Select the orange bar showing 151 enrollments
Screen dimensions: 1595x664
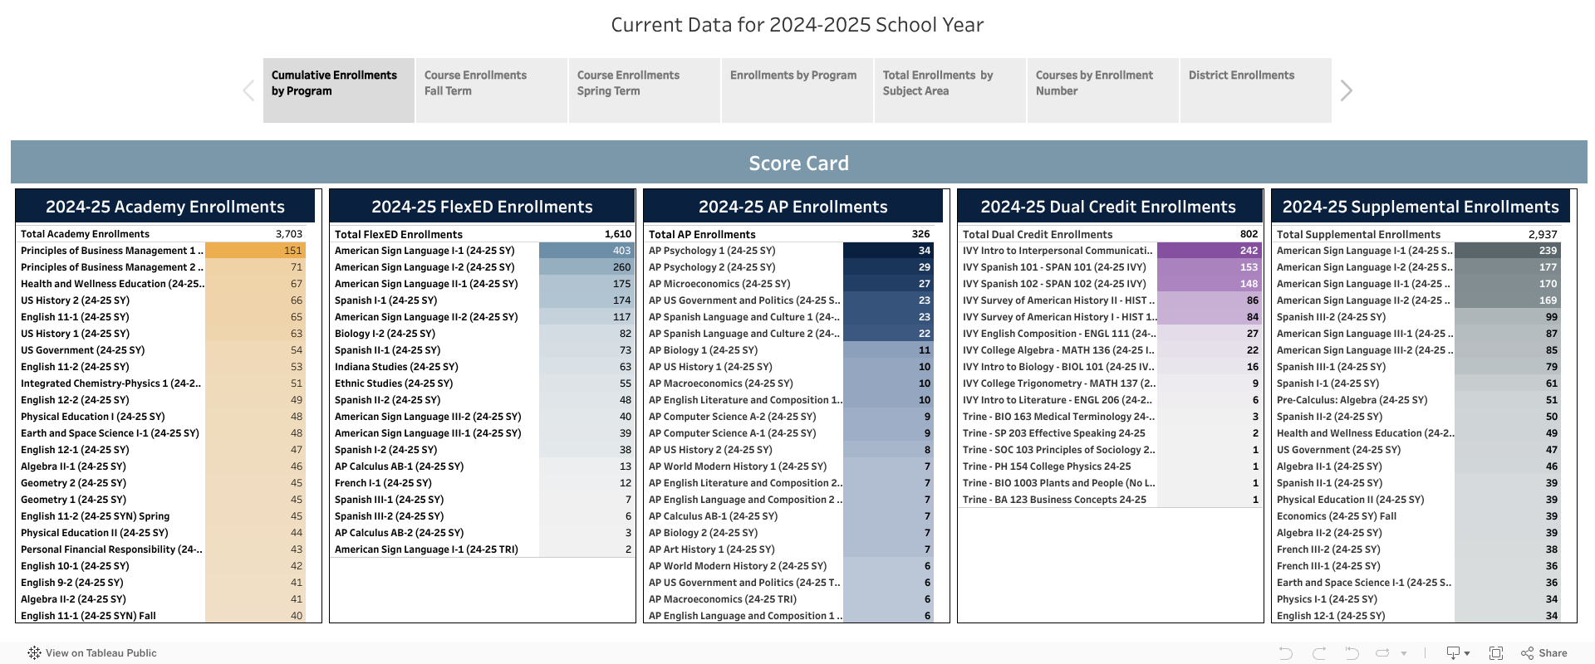tap(255, 251)
